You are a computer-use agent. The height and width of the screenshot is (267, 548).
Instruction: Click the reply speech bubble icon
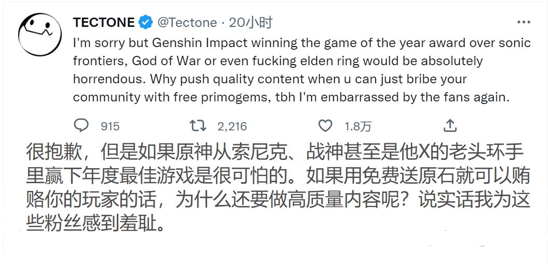point(82,126)
